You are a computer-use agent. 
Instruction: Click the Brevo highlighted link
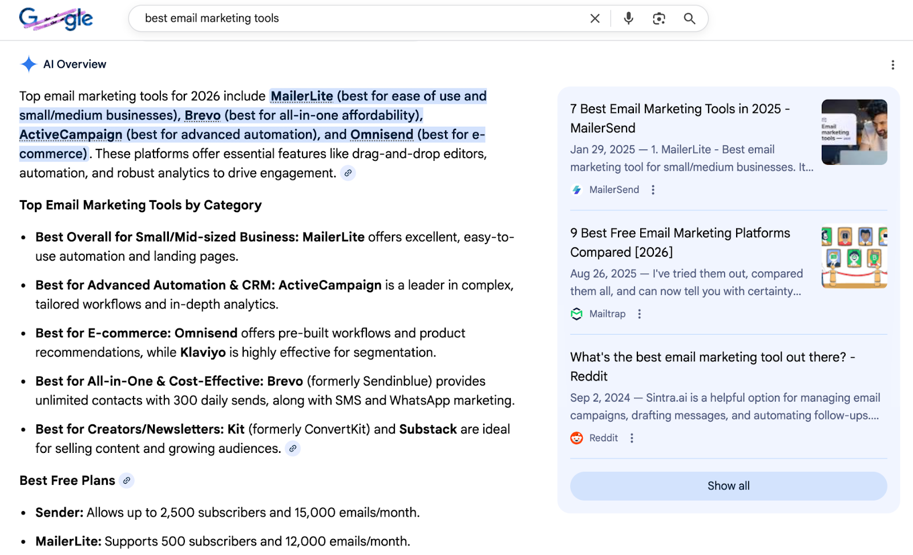(203, 115)
